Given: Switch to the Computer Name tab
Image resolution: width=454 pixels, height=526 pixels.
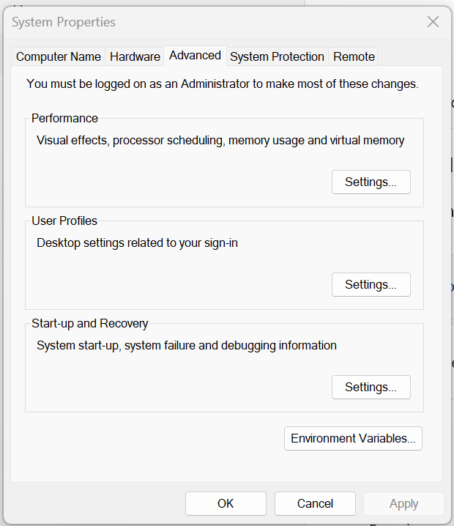Looking at the screenshot, I should (59, 56).
